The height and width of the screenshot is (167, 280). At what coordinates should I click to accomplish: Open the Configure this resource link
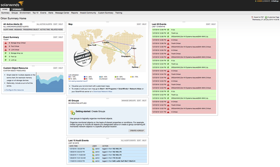[x=15, y=90]
